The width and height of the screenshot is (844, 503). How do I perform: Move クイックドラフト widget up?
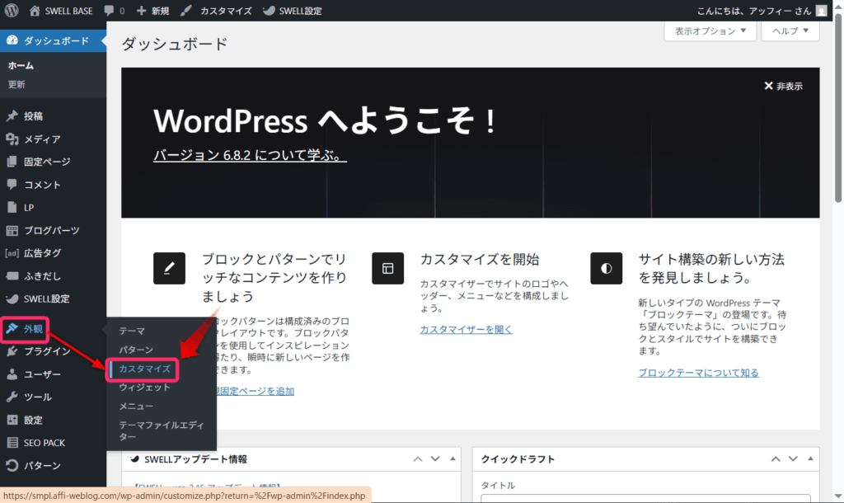[x=776, y=459]
